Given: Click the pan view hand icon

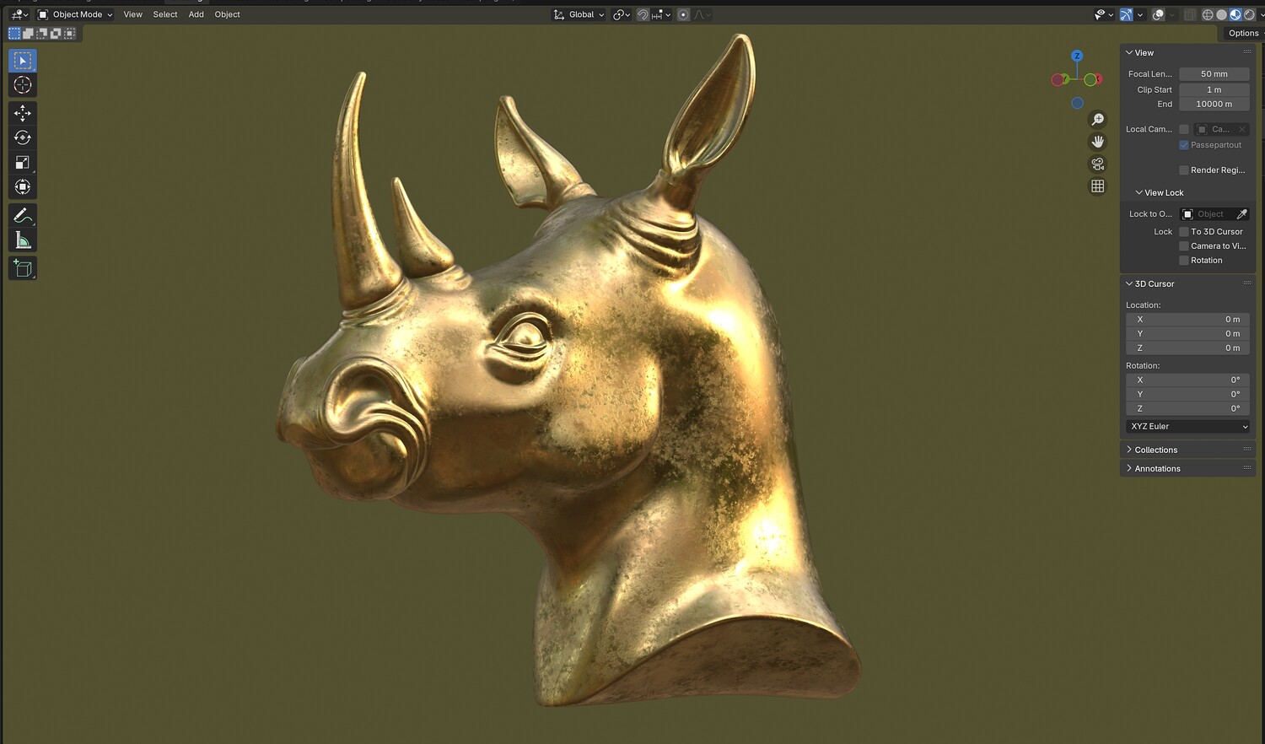Looking at the screenshot, I should tap(1097, 142).
